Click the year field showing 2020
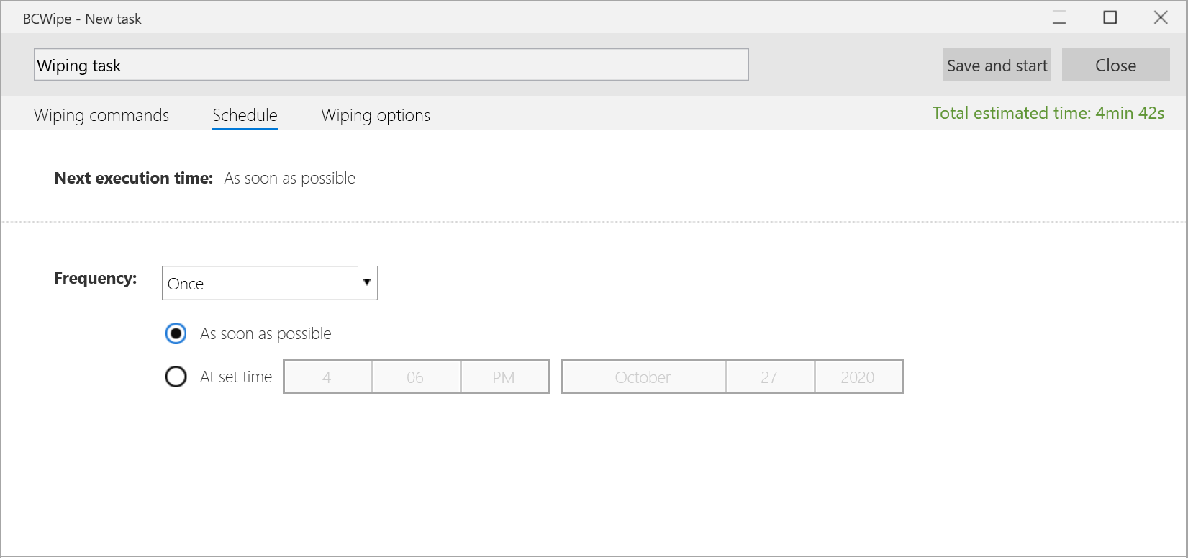Screen dimensions: 1188x558 point(858,377)
